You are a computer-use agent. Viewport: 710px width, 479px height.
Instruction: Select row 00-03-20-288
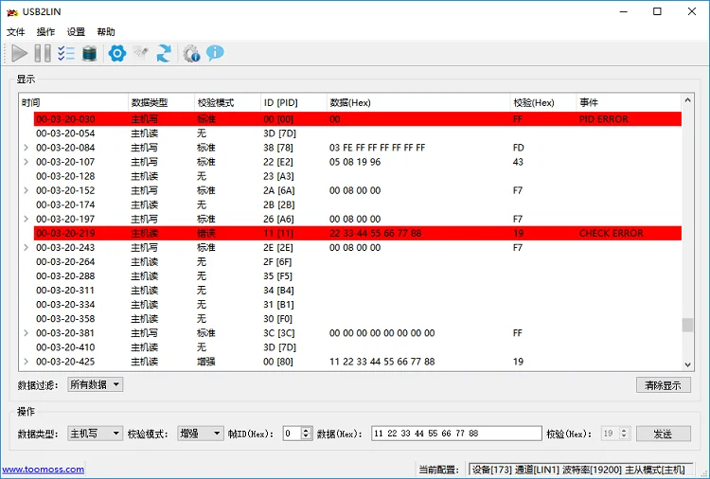[358, 276]
